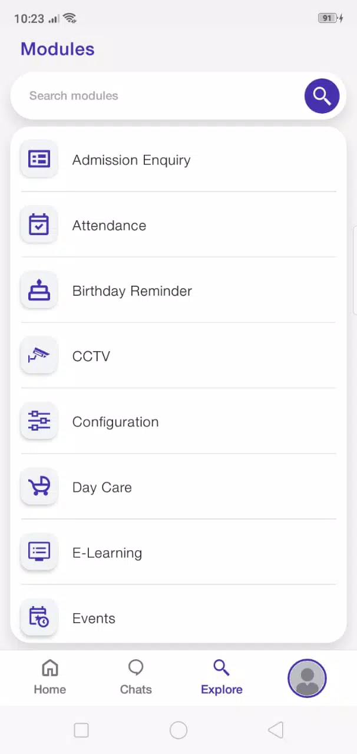Tap the Android back triangle button
Viewport: 357px width, 754px height.
coord(276,730)
